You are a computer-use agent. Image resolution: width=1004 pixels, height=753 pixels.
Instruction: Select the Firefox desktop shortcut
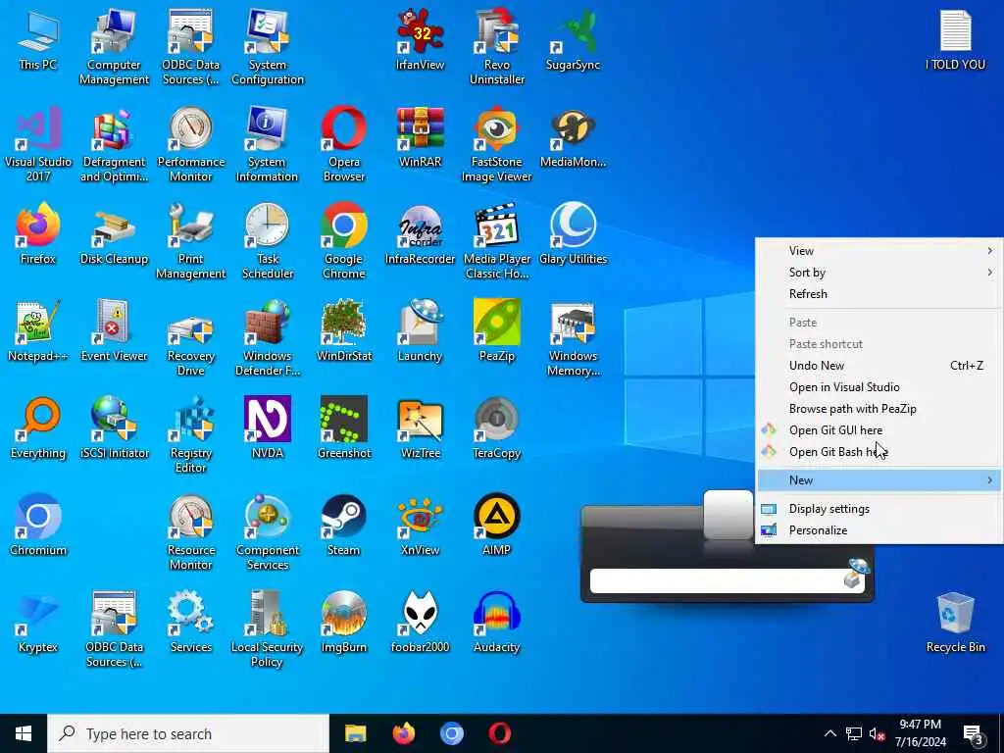coord(38,233)
